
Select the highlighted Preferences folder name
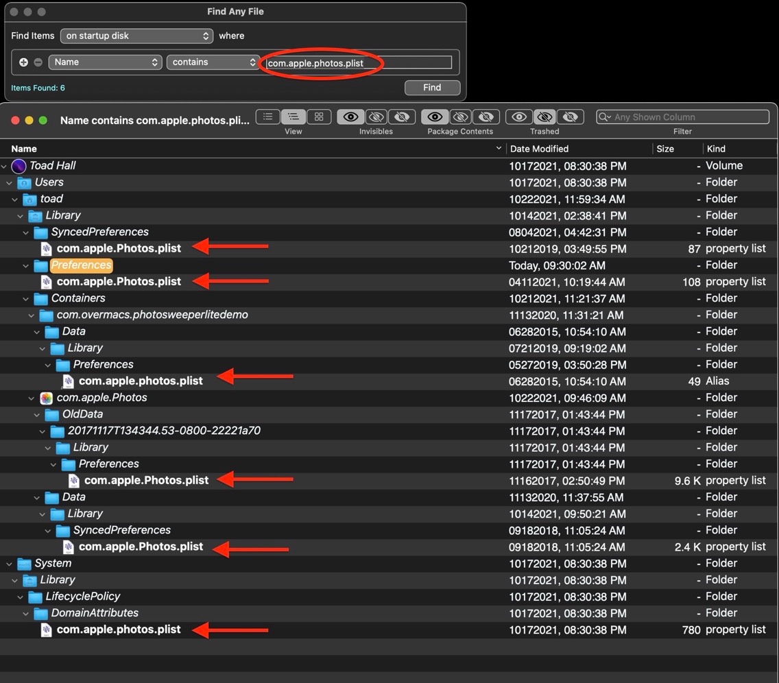[82, 265]
